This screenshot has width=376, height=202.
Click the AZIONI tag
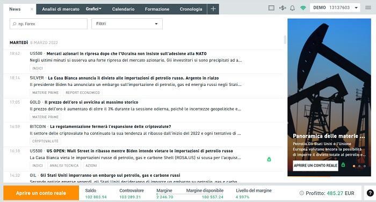[91, 165]
